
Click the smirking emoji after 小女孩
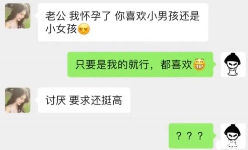[x=84, y=29]
